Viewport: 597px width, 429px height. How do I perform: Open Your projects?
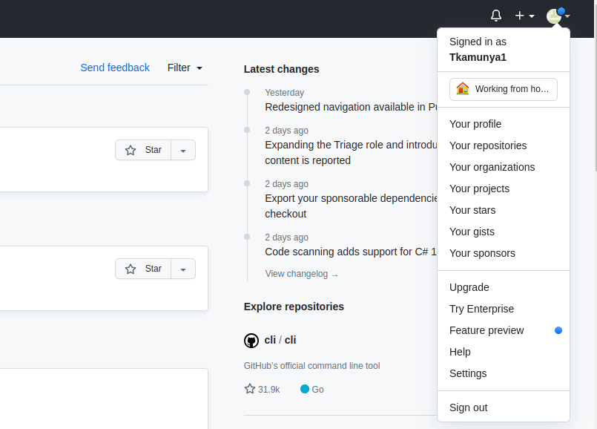(x=504, y=189)
